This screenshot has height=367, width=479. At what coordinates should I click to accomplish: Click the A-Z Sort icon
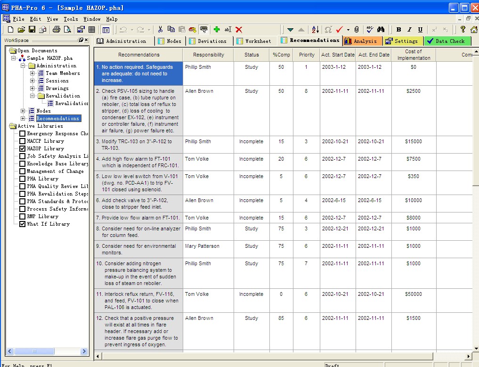[315, 30]
